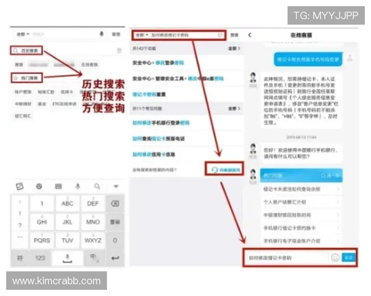Toggle the 中/英 language key
Viewport: 371px width, 296px height.
tap(95, 258)
